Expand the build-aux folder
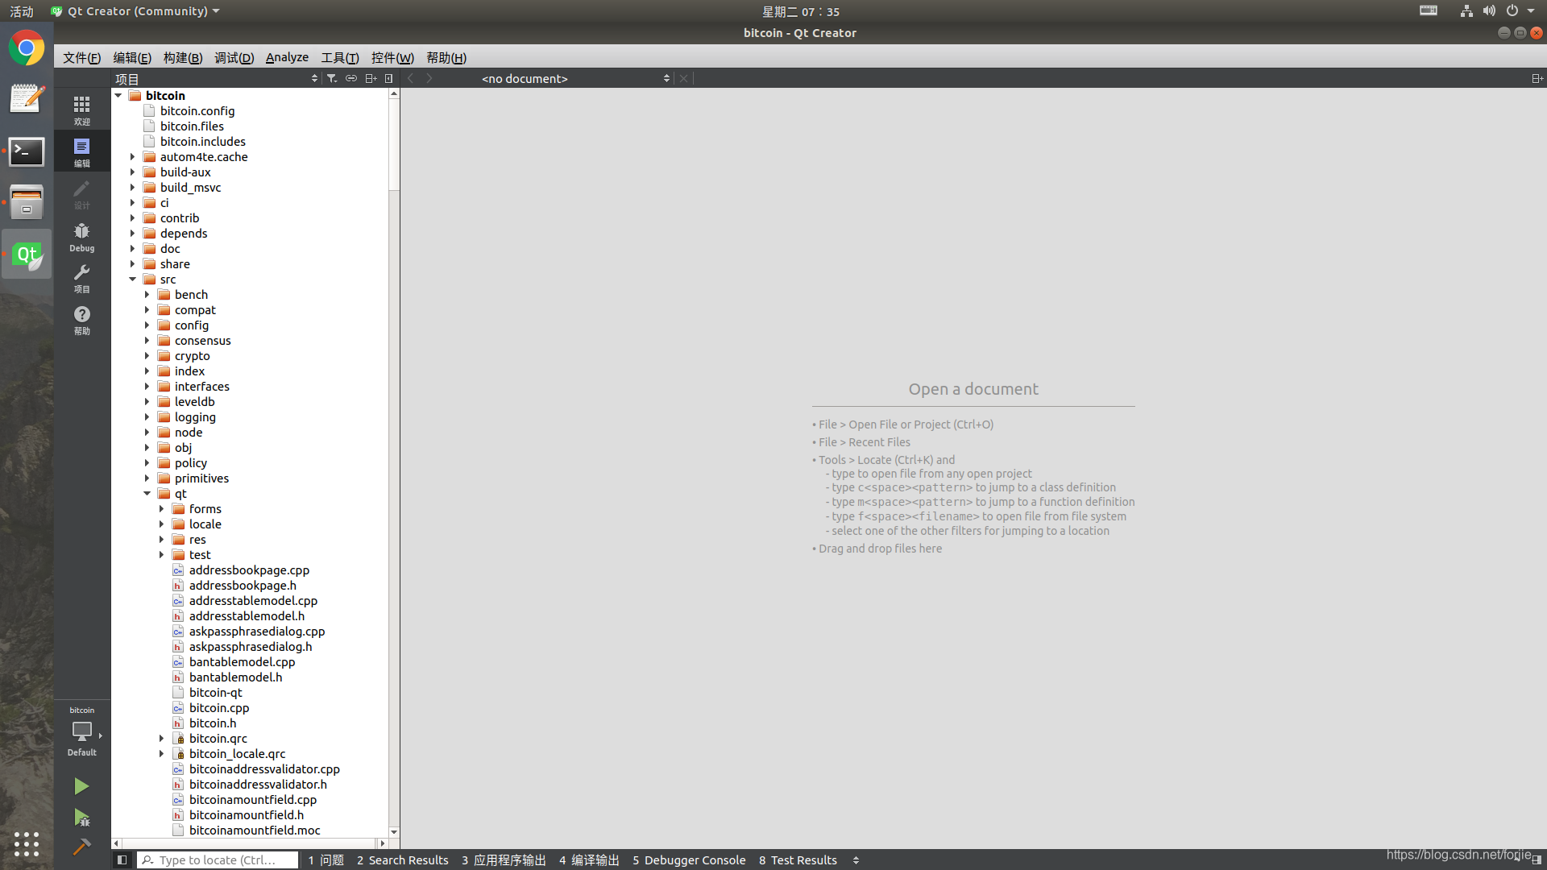1547x870 pixels. tap(133, 172)
